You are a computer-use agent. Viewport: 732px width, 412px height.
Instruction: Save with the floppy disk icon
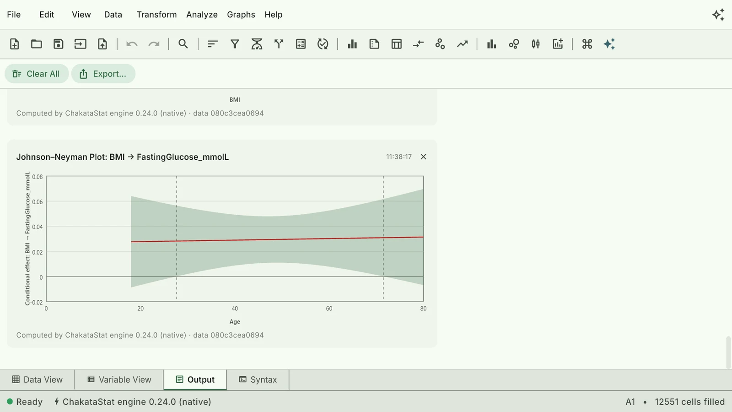(x=58, y=44)
